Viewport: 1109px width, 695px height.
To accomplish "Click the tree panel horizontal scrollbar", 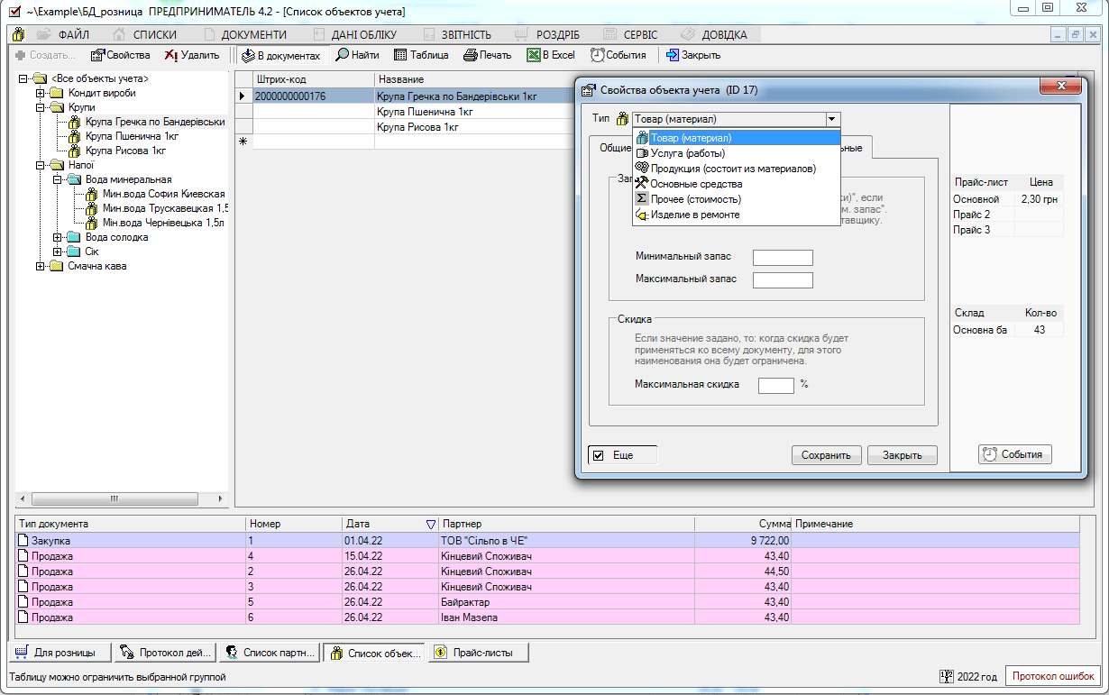I will pos(123,498).
